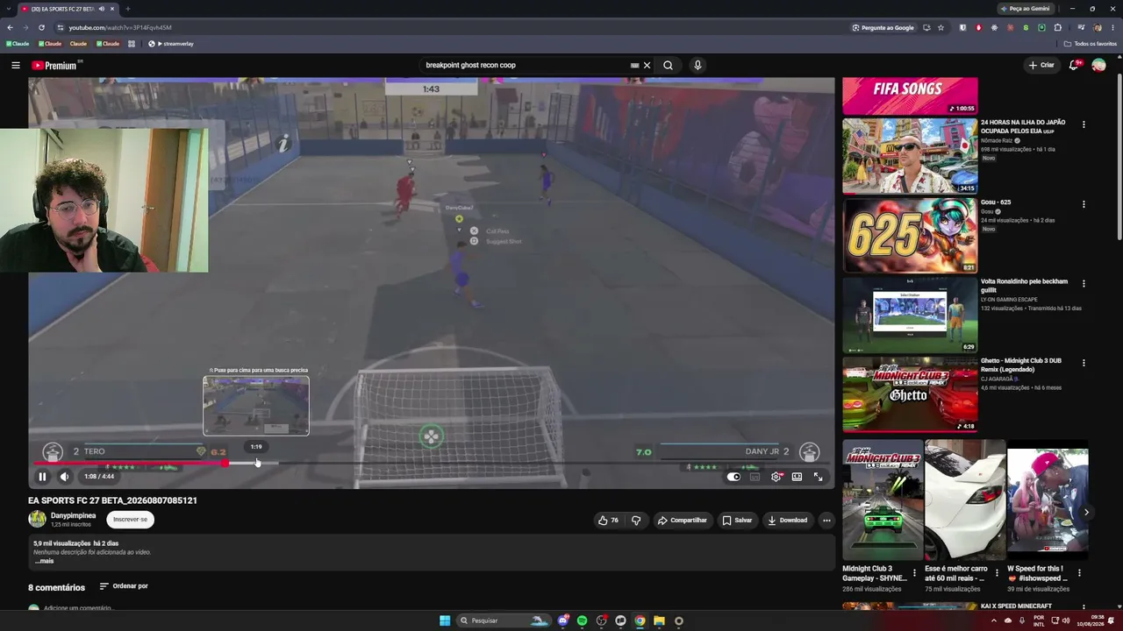
Task: Click the 'Pergunte ao Google' chip
Action: pos(883,27)
